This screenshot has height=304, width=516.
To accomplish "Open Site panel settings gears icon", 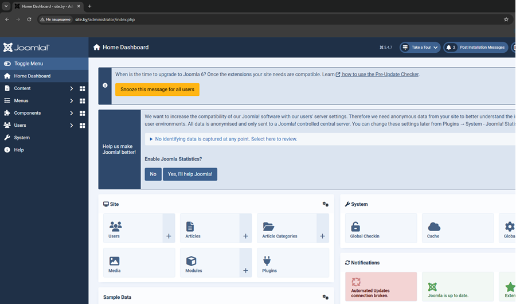I will pos(326,204).
